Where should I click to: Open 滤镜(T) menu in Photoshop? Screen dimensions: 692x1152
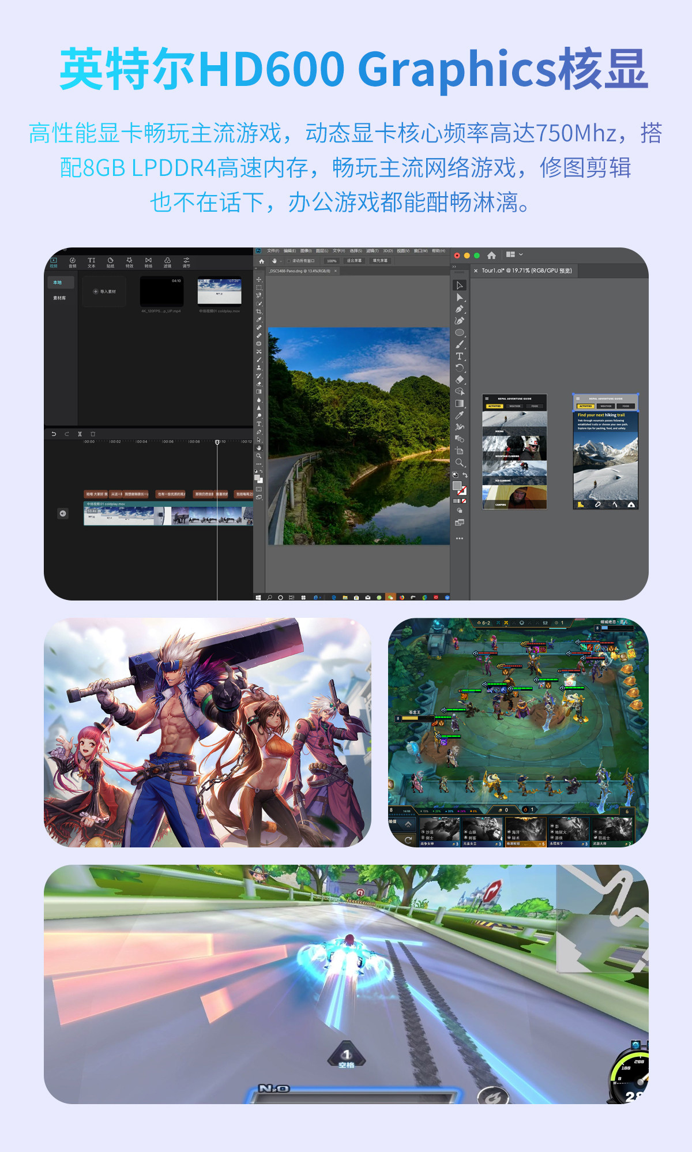coord(373,251)
